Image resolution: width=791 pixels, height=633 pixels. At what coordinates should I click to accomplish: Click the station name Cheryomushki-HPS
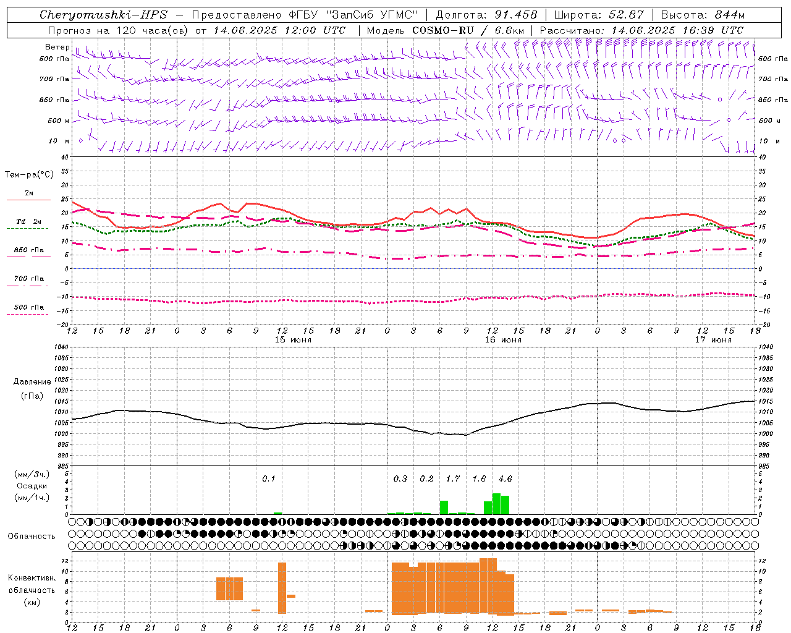[103, 15]
